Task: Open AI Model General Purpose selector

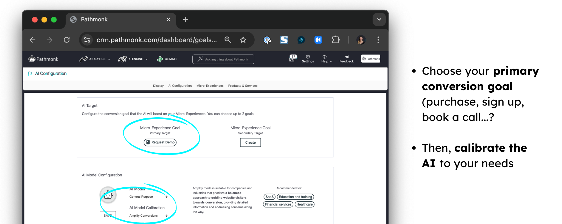Action: (x=148, y=197)
